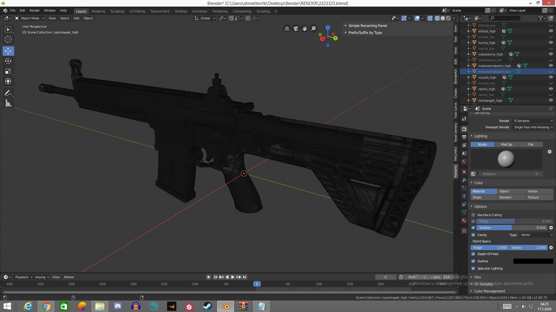Set color mode to Object
Viewport: 556px width, 312px height.
[511, 191]
